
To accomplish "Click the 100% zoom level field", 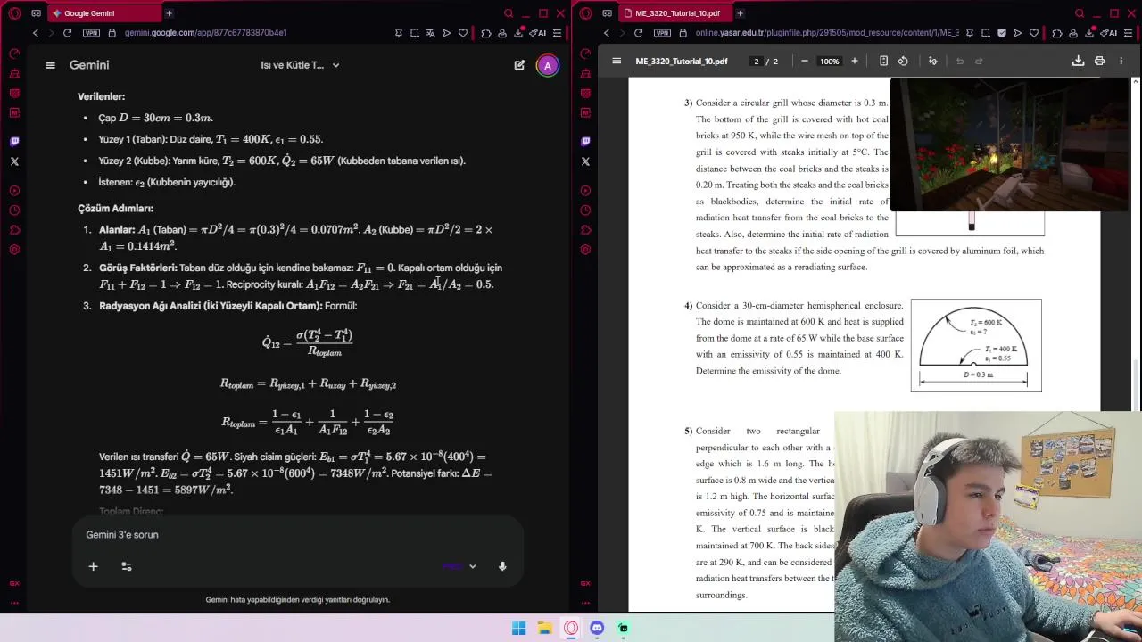I will (x=830, y=62).
